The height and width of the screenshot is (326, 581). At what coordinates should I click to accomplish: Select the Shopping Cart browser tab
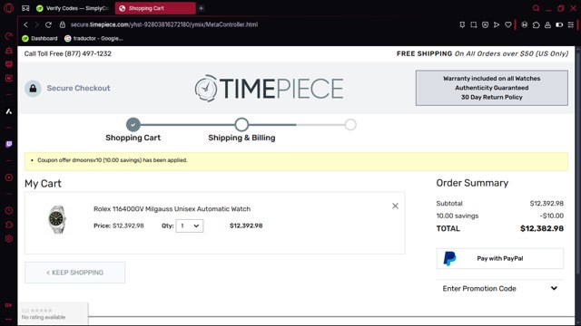point(155,8)
